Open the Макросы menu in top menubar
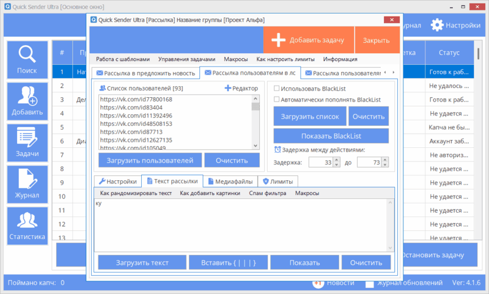Image resolution: width=489 pixels, height=294 pixels. click(236, 59)
